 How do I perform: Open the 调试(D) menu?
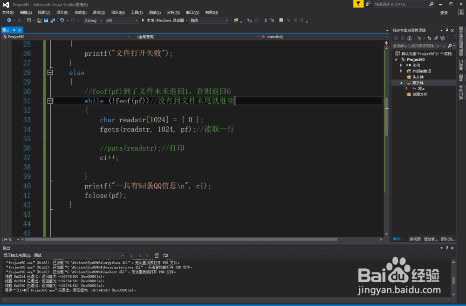pos(99,13)
